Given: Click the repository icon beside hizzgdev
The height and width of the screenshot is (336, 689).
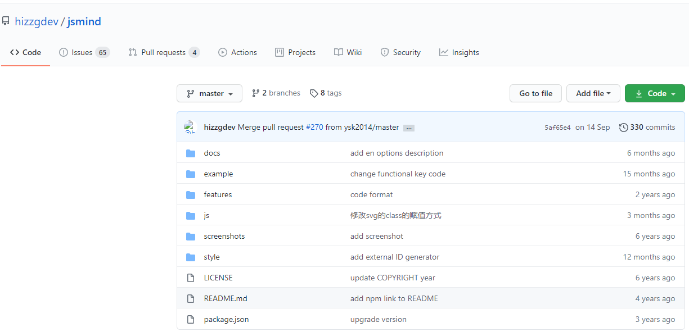Looking at the screenshot, I should click(6, 21).
